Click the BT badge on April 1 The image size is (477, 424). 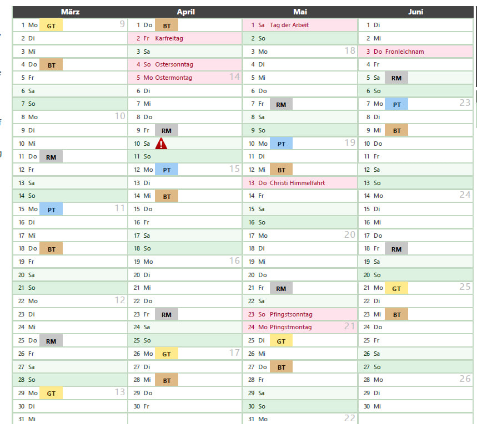pyautogui.click(x=167, y=25)
